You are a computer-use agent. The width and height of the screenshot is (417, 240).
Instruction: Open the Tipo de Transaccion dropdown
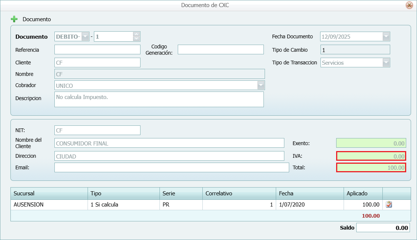(386, 63)
